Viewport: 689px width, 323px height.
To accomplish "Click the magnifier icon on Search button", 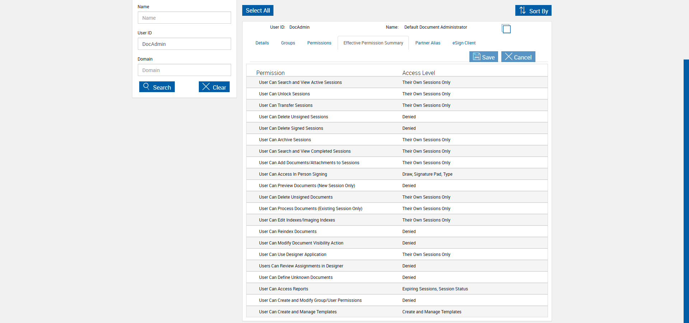I will pyautogui.click(x=146, y=86).
